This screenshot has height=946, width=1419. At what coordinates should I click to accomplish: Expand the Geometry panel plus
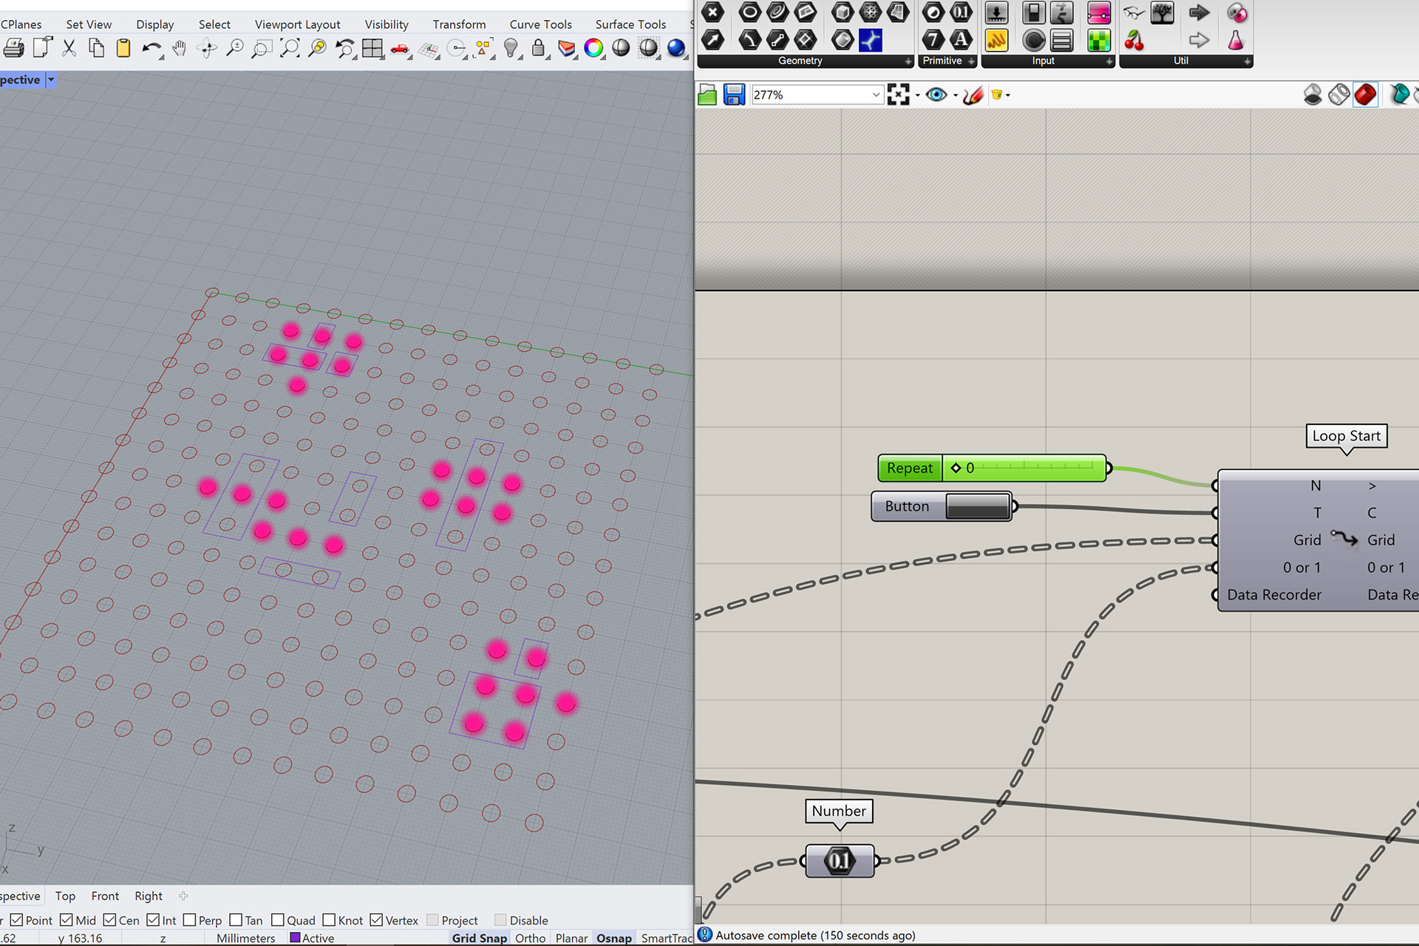point(908,61)
